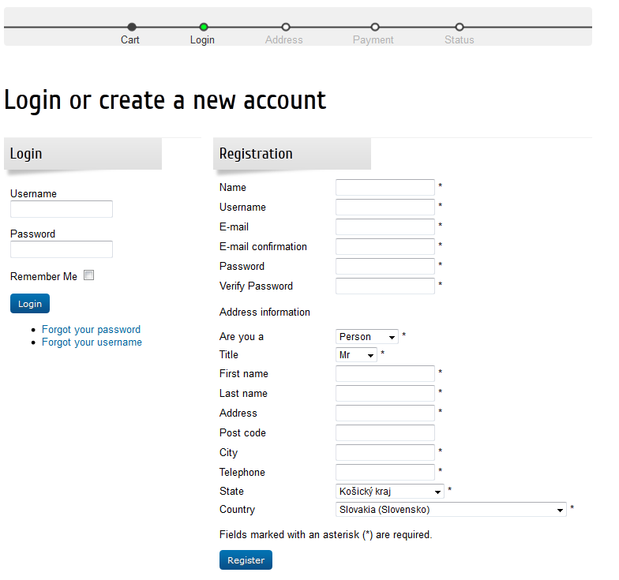Click the Cart step marker
This screenshot has width=619, height=580.
point(132,27)
